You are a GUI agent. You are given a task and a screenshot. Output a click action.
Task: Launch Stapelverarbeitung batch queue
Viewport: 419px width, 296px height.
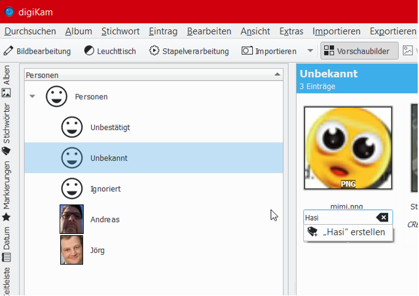click(189, 51)
